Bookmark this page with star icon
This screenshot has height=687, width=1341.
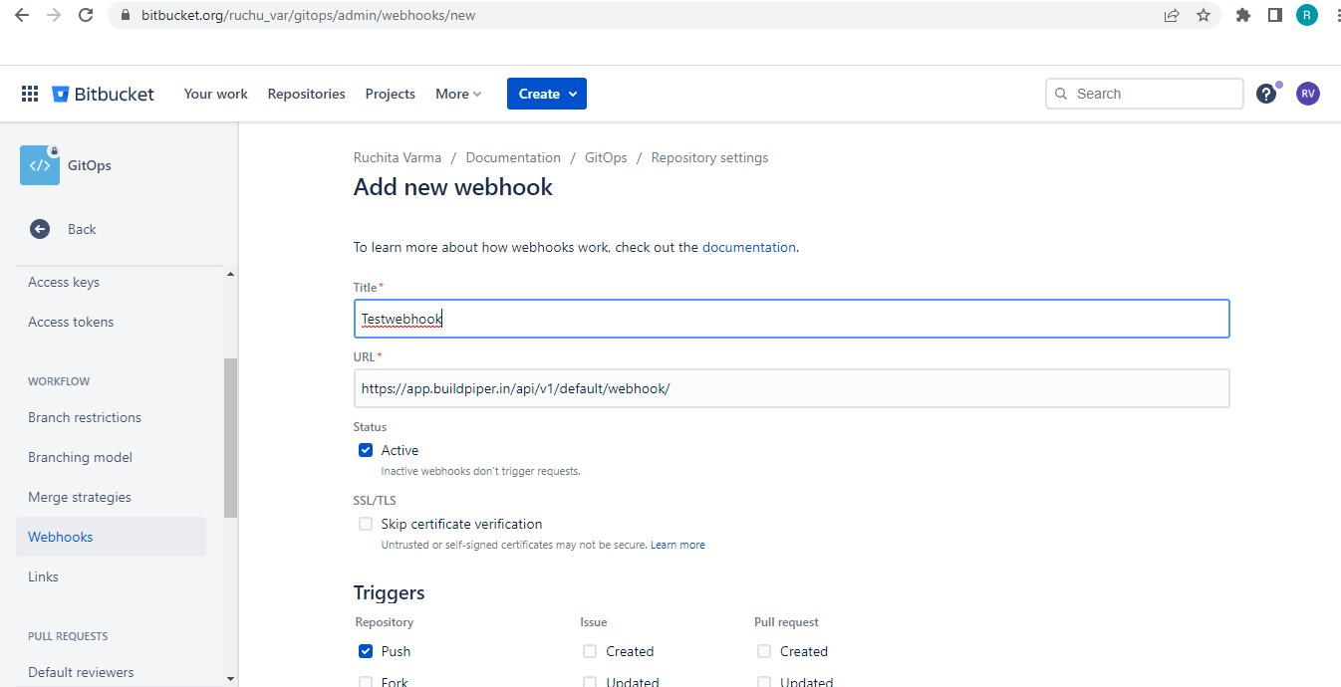click(1204, 15)
